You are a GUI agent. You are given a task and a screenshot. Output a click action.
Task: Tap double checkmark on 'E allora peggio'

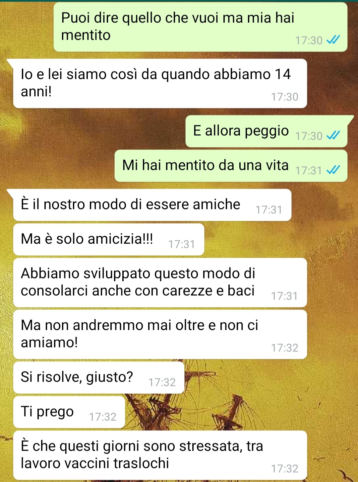[x=333, y=136]
